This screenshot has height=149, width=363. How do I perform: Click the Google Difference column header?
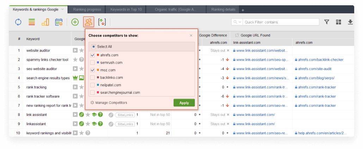pyautogui.click(x=213, y=35)
